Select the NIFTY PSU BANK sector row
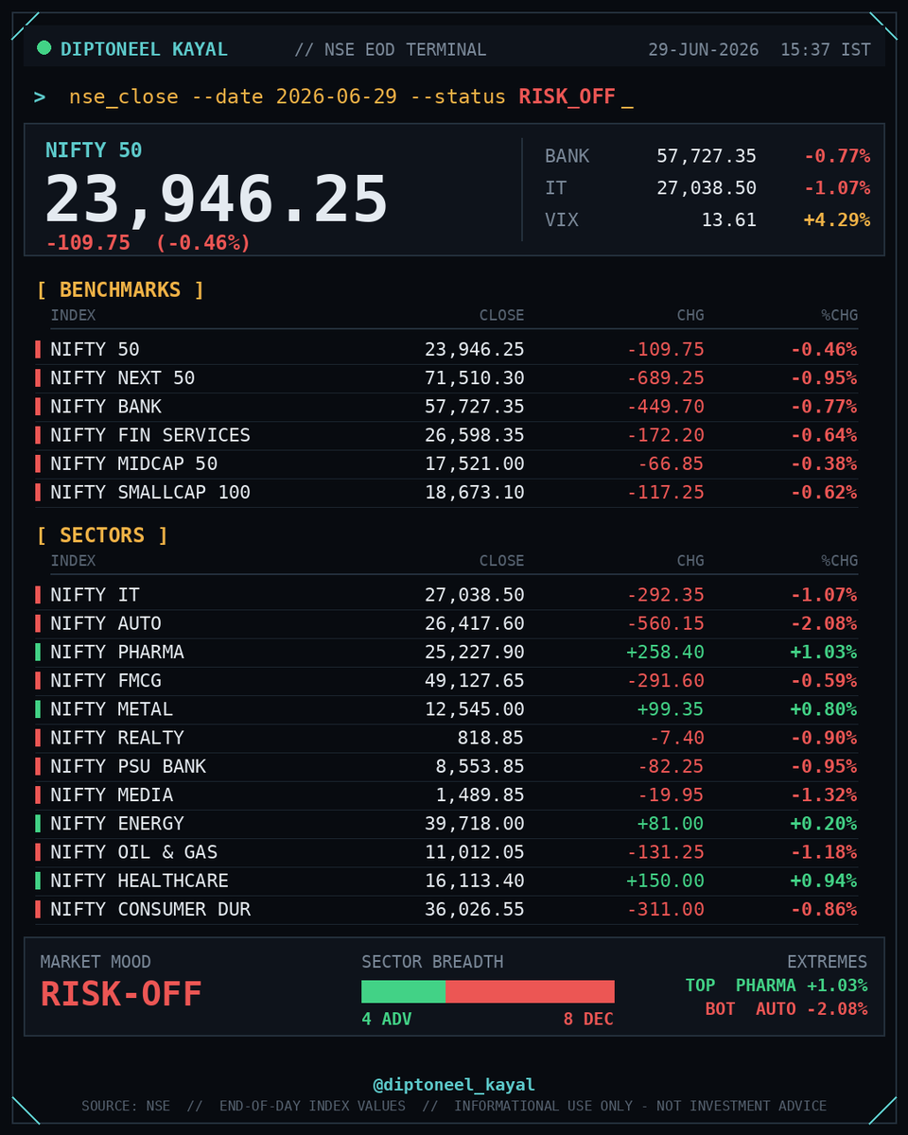 point(446,766)
